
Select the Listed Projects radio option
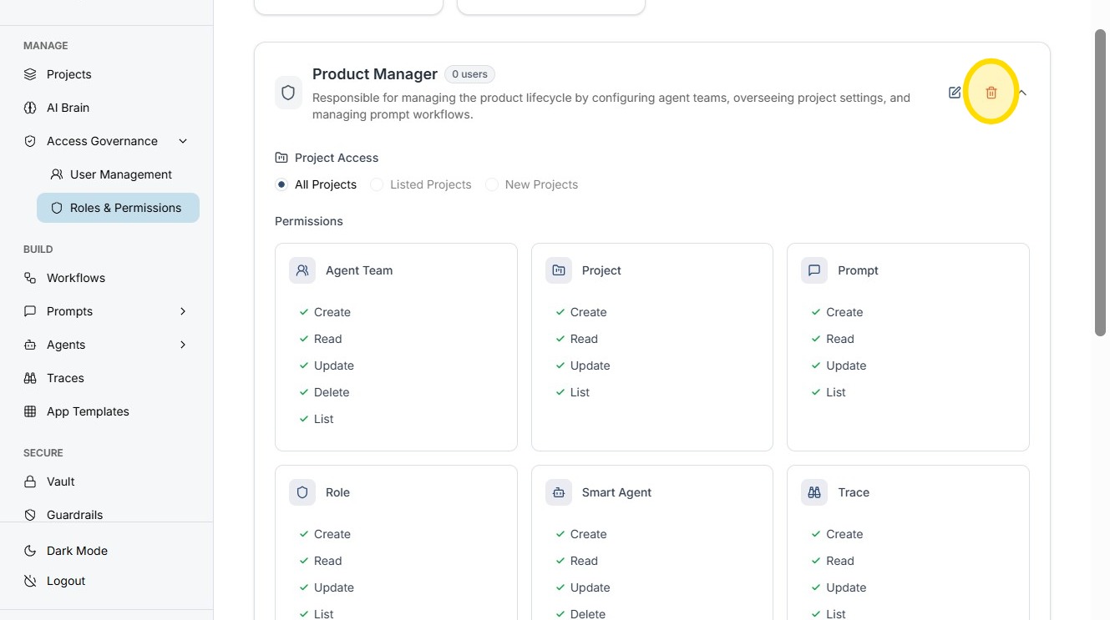pos(377,184)
